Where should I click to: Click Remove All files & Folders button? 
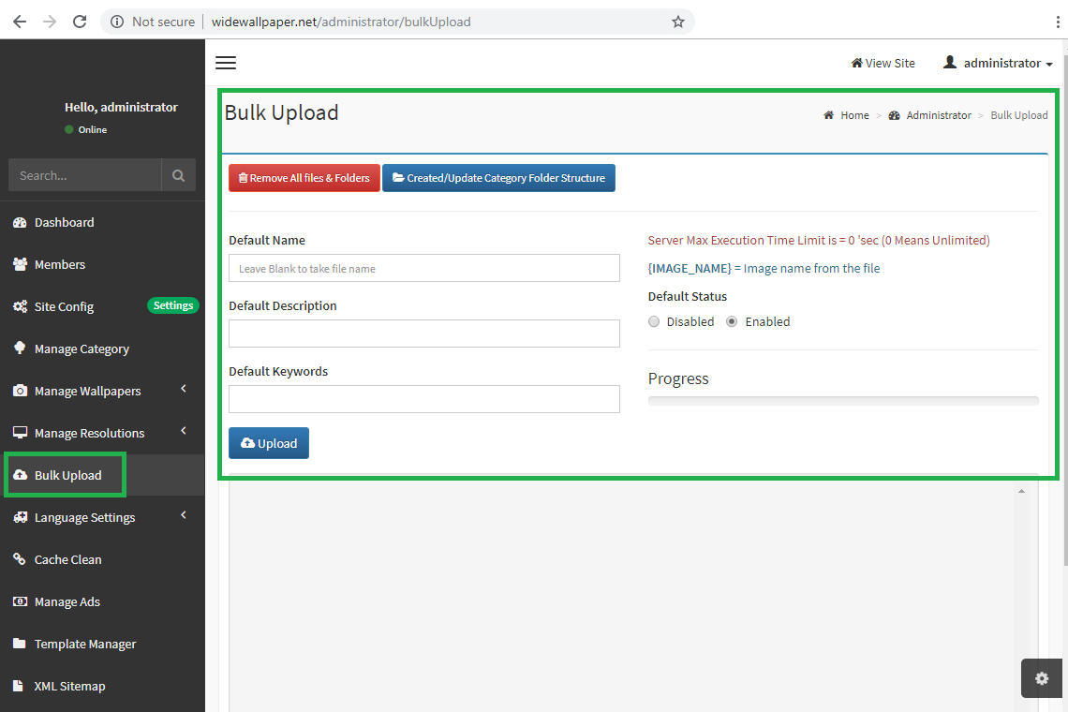(304, 178)
